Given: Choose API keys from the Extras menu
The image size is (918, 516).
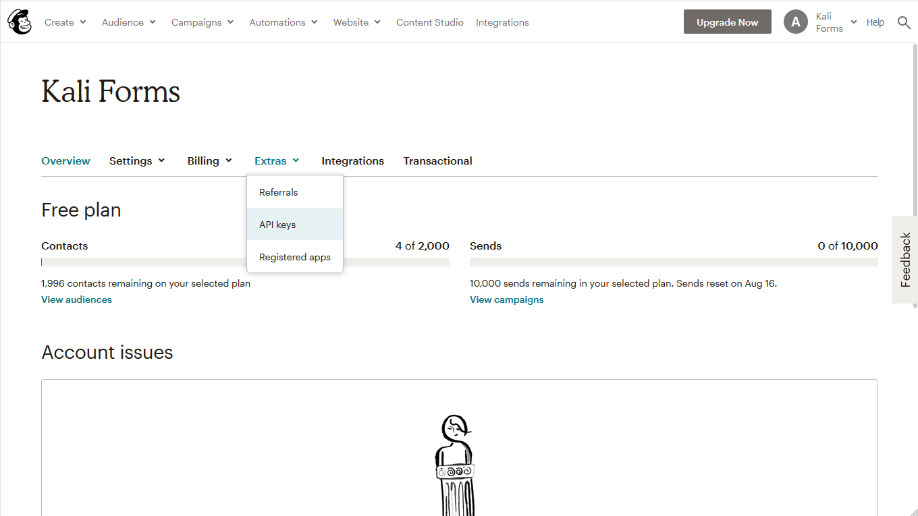Looking at the screenshot, I should (x=295, y=225).
